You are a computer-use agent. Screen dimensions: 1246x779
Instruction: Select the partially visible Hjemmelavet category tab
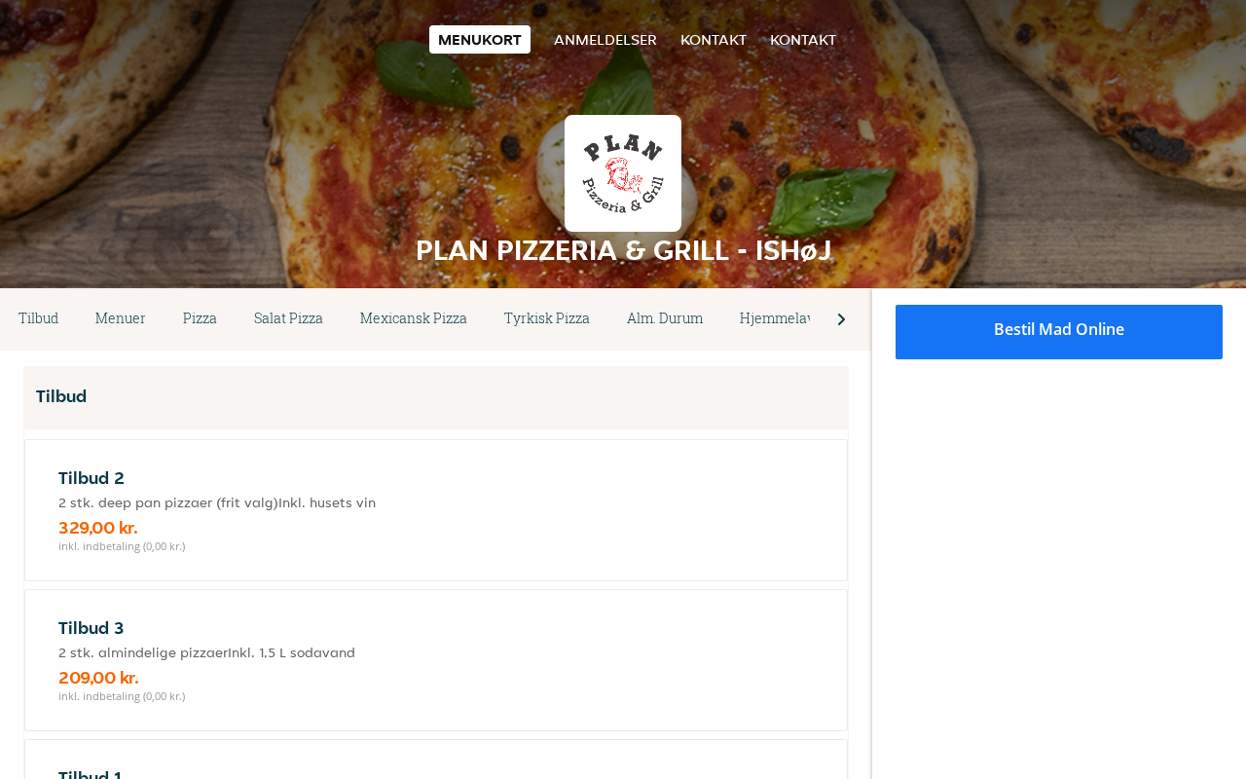click(x=775, y=318)
